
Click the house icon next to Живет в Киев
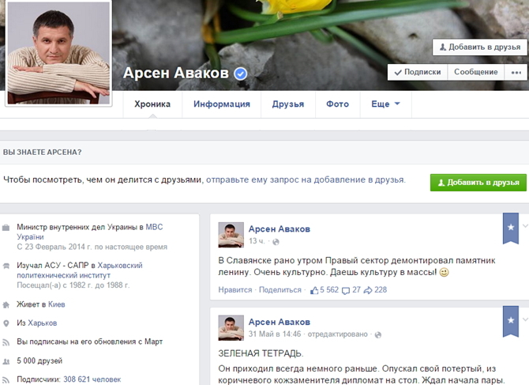tap(6, 305)
